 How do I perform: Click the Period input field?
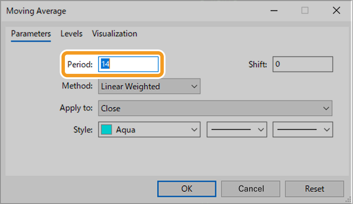point(128,65)
